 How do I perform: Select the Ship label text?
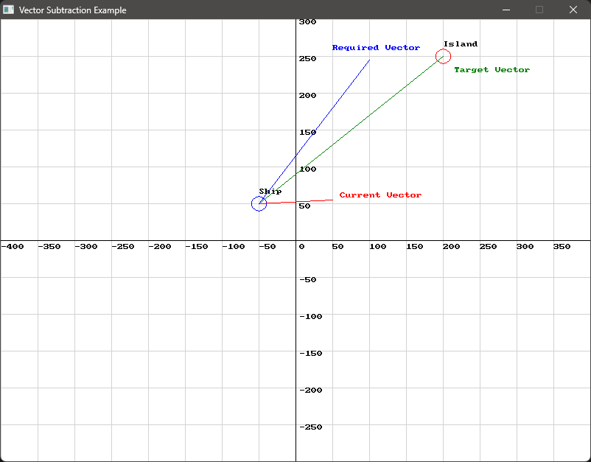tap(271, 191)
